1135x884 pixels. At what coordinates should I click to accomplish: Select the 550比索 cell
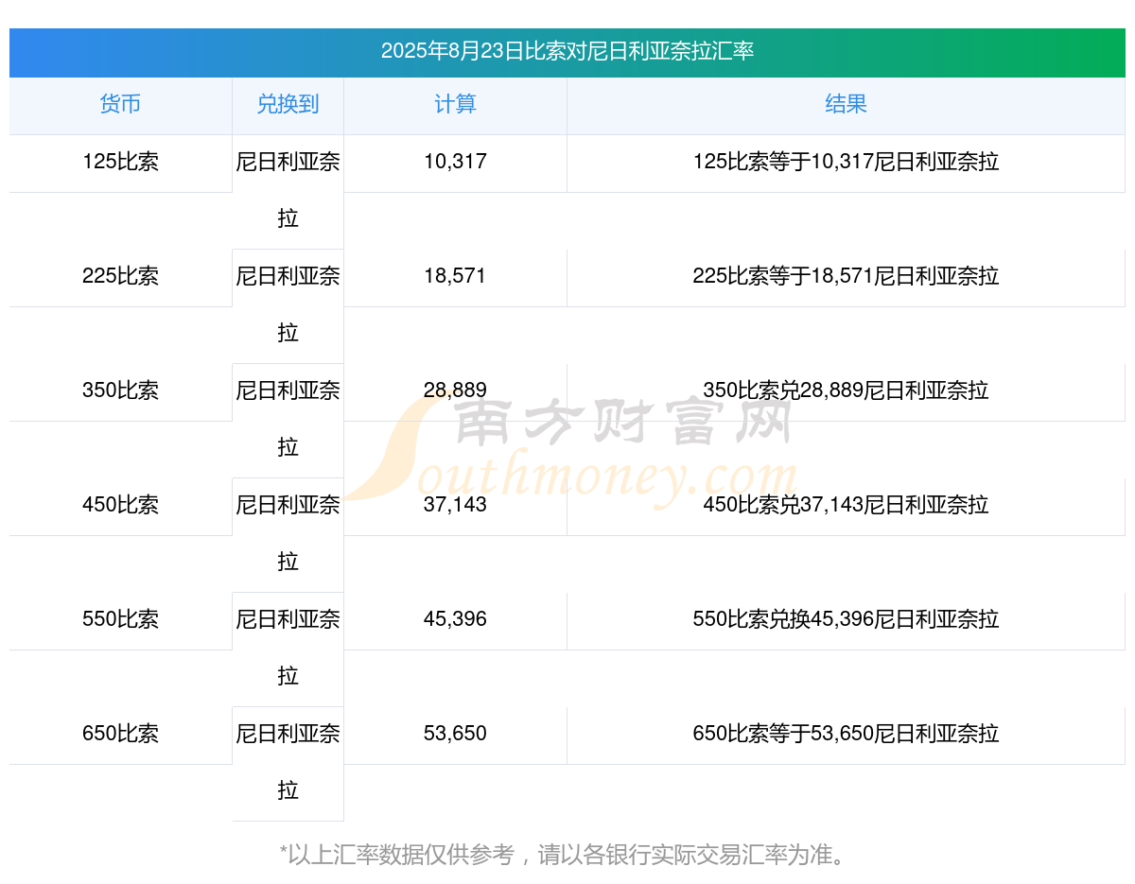(120, 619)
